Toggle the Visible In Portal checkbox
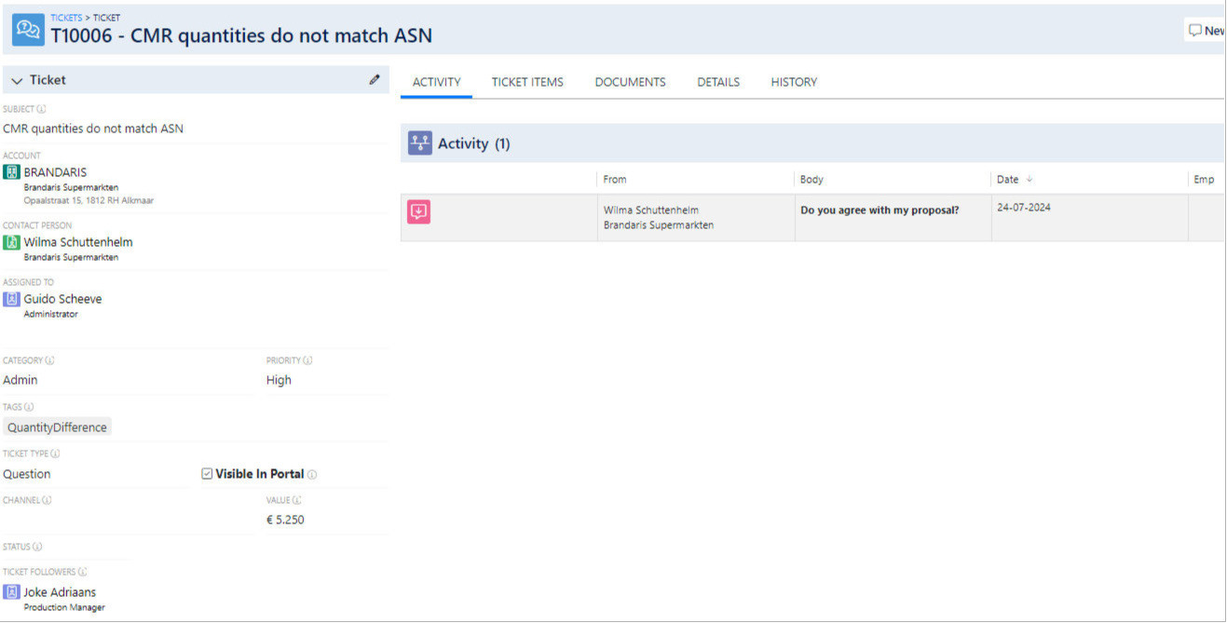The image size is (1227, 623). pyautogui.click(x=207, y=474)
